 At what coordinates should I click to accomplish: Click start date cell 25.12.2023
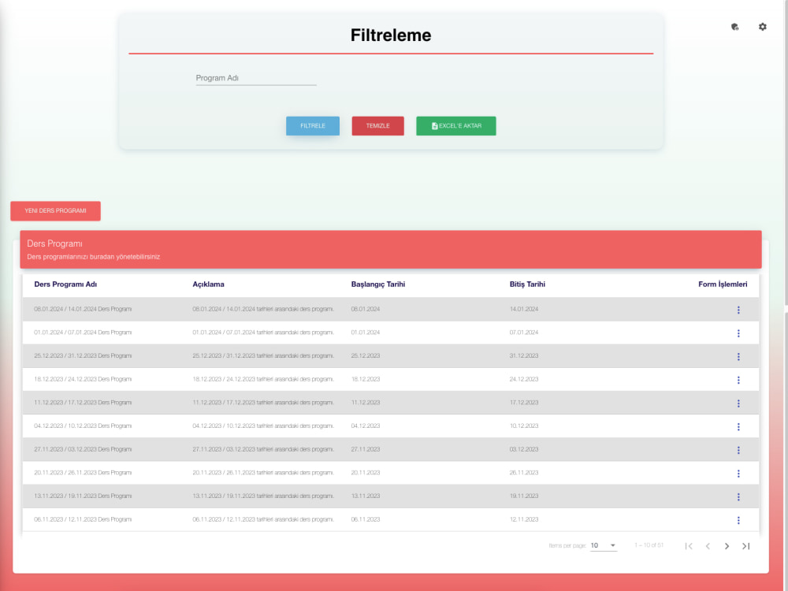(x=366, y=355)
